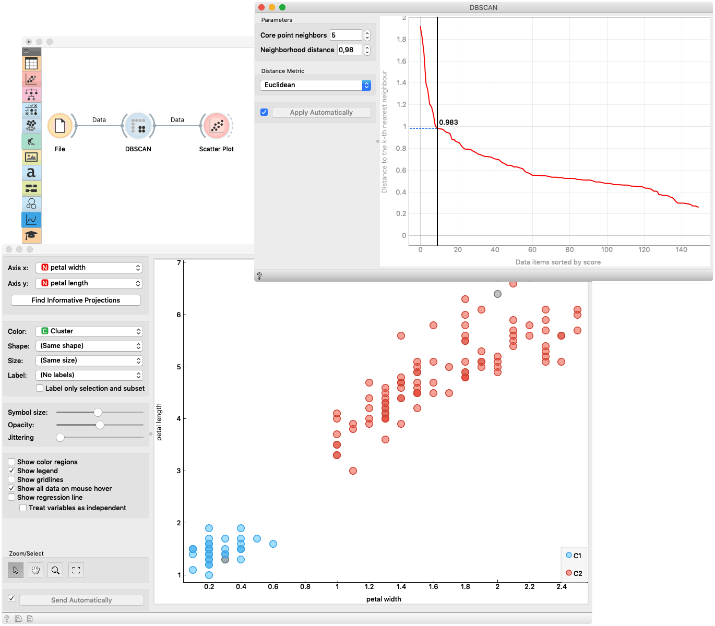Enable Show color regions checkbox

pyautogui.click(x=11, y=462)
